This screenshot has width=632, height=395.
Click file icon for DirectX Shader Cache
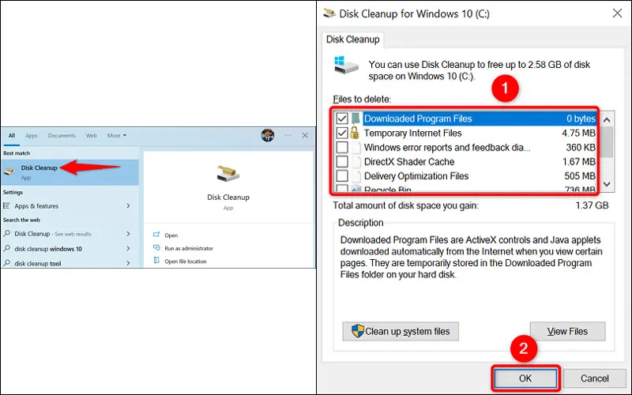click(356, 162)
